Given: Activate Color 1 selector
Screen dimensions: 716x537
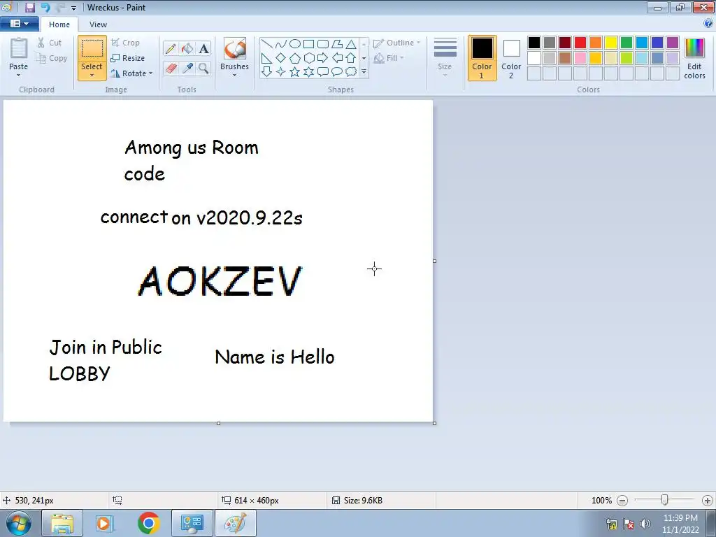Looking at the screenshot, I should click(482, 58).
